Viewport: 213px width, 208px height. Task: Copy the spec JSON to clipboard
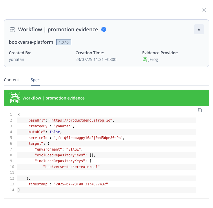[x=200, y=110]
